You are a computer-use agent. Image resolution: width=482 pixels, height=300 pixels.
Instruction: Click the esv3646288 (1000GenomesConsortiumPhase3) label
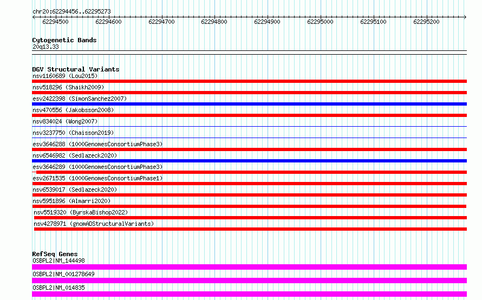pos(97,144)
